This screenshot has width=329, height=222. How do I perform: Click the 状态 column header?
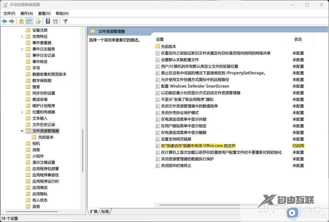click(x=298, y=39)
